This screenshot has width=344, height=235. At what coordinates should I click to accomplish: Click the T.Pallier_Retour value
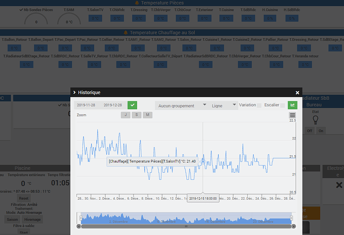tap(276, 48)
